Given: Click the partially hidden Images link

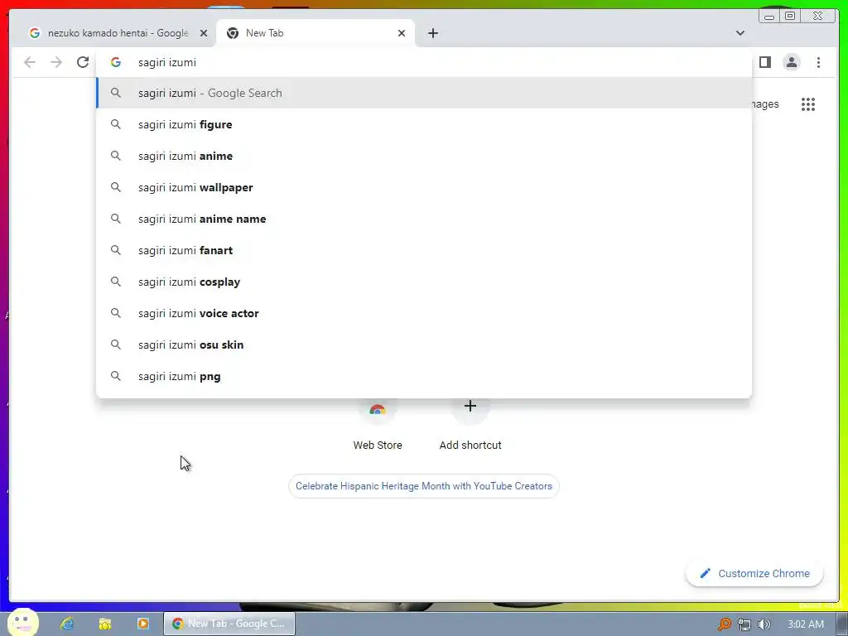Looking at the screenshot, I should click(766, 104).
